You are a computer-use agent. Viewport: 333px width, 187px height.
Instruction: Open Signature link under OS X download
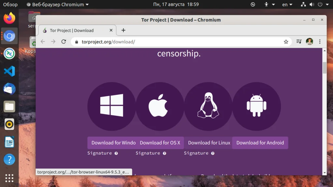click(148, 153)
